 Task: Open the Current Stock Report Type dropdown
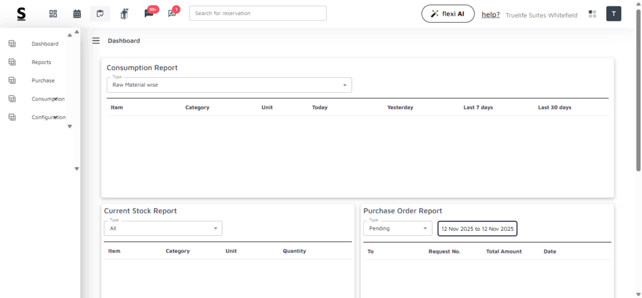click(163, 228)
